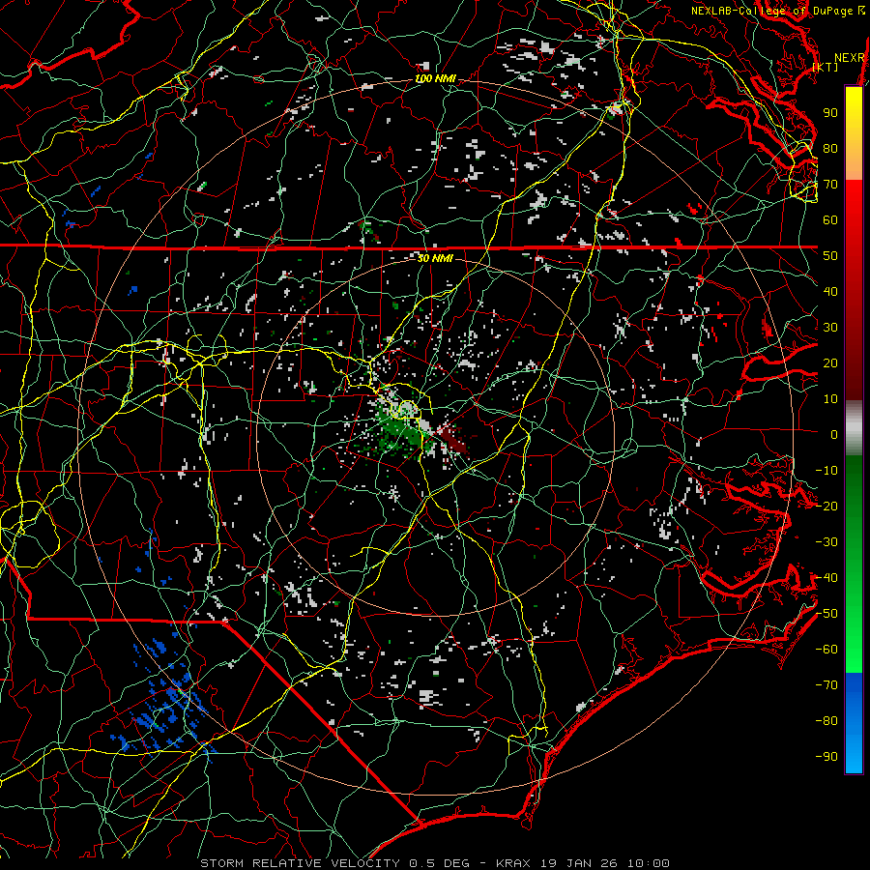Click the -40 value on velocity scale
This screenshot has width=870, height=870.
[826, 578]
